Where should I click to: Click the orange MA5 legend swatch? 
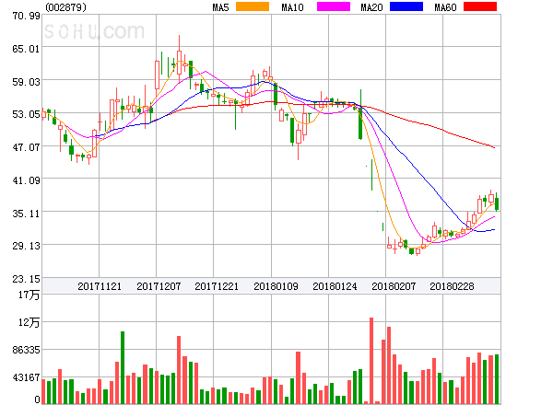click(x=253, y=6)
